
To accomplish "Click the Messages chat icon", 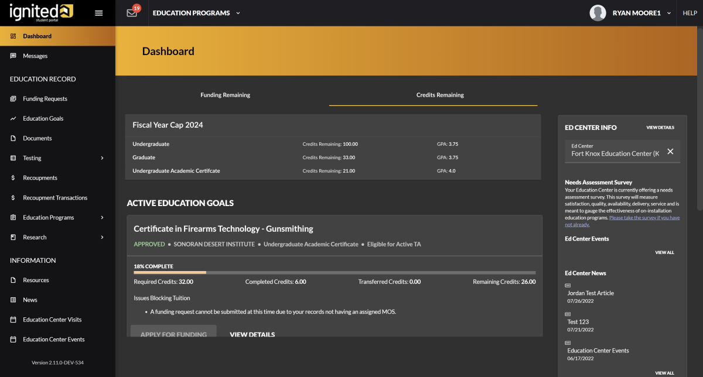I will point(13,56).
